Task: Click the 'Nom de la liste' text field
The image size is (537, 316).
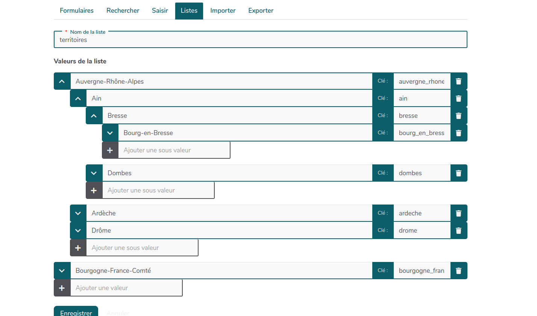Action: 260,40
